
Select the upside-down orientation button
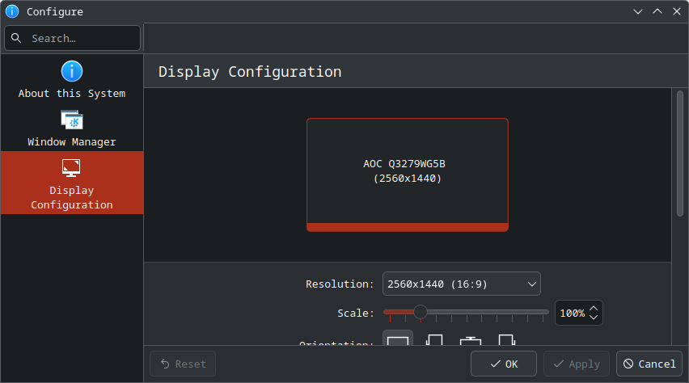(x=471, y=340)
